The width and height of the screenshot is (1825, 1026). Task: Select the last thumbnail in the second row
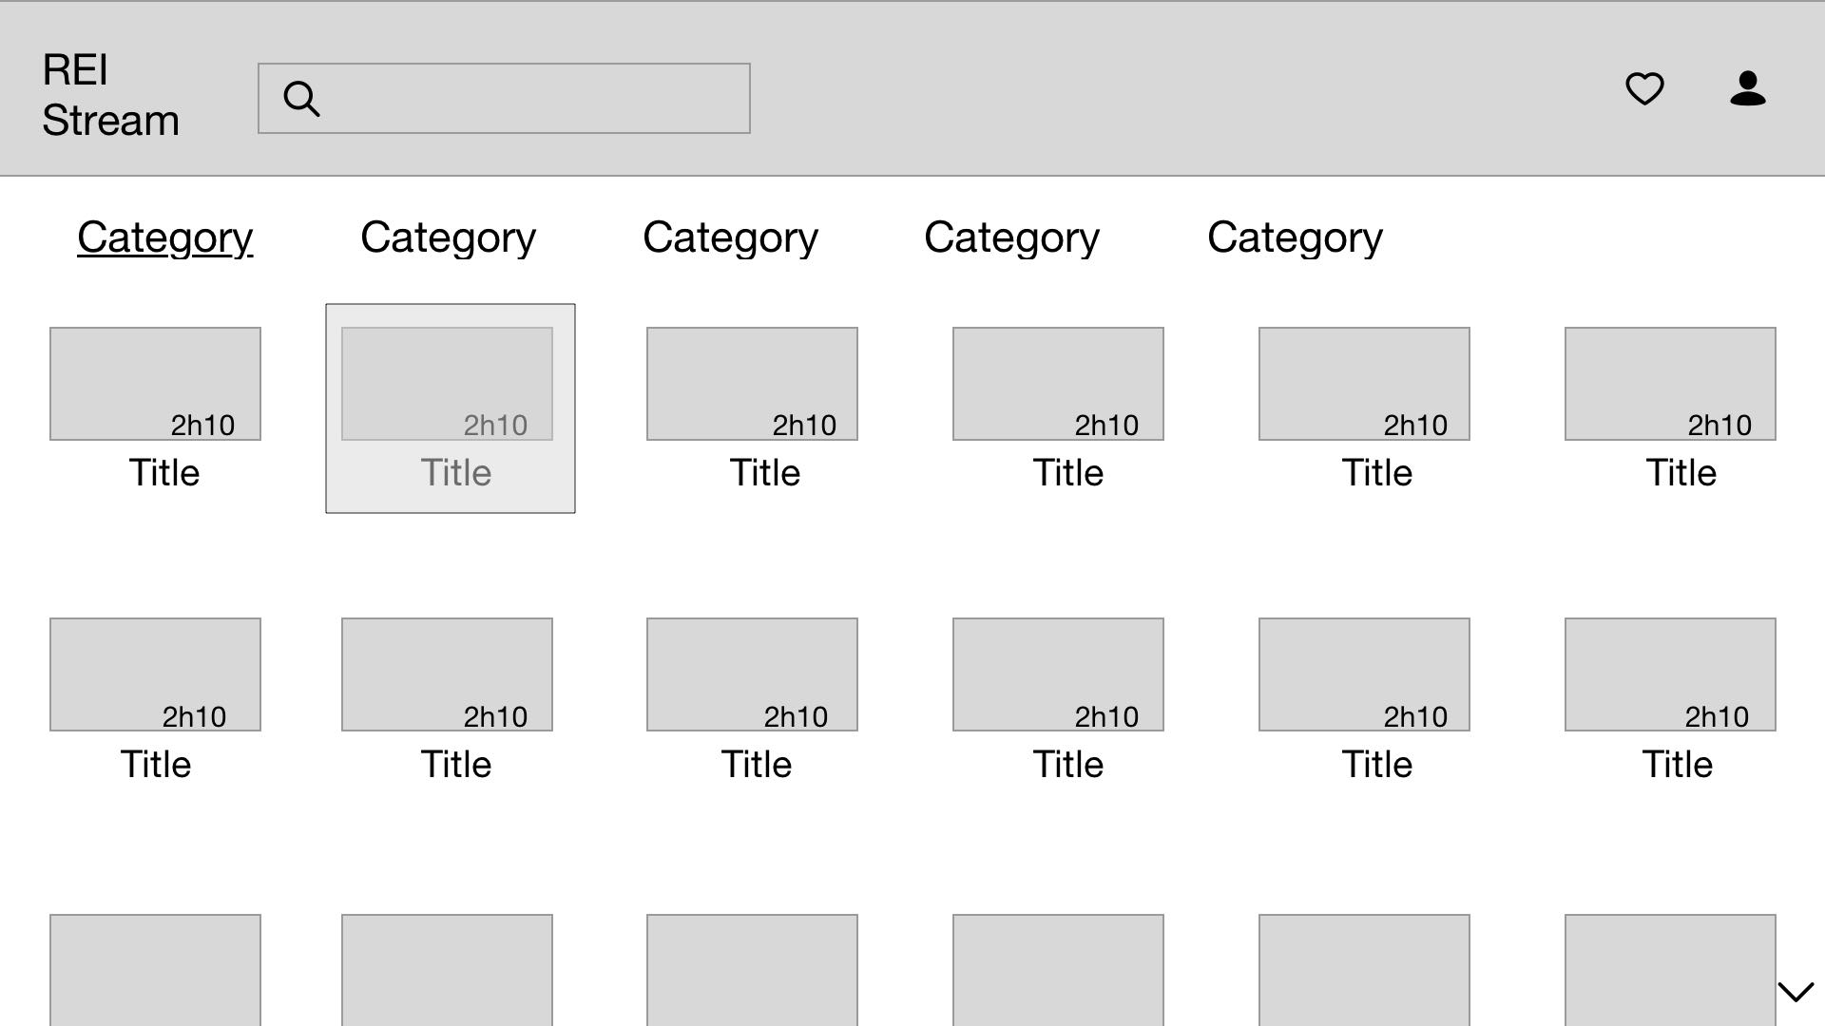click(1670, 674)
